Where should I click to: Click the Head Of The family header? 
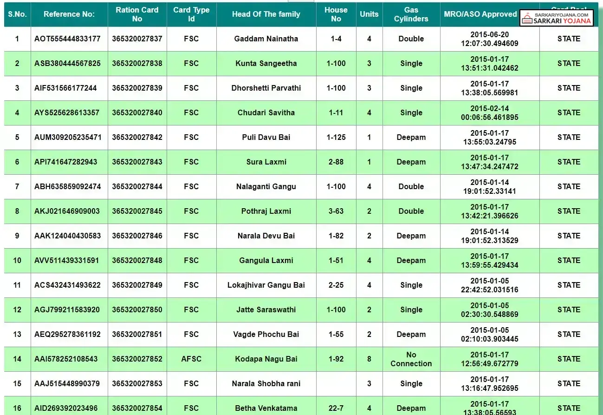tap(266, 14)
